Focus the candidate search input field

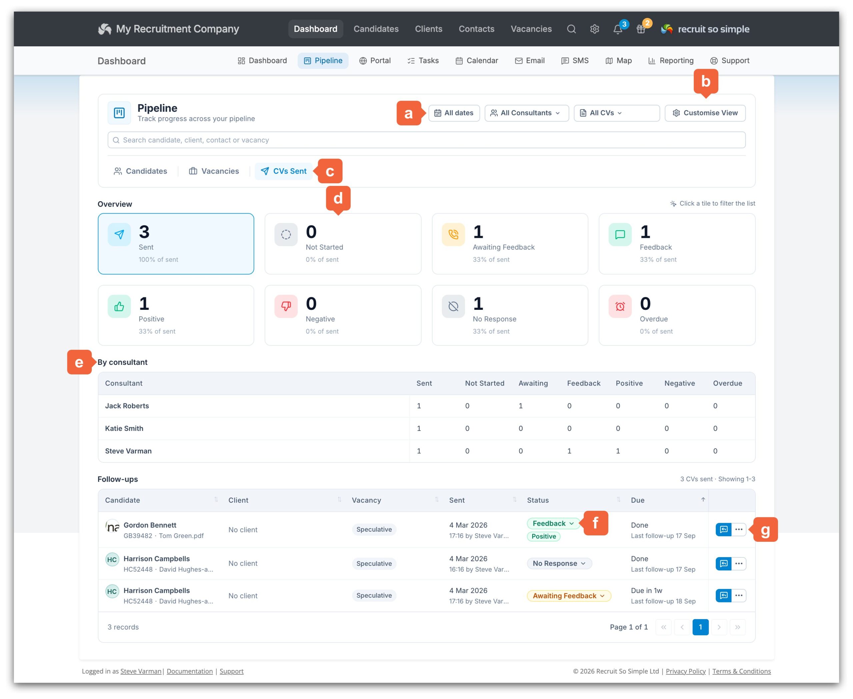(426, 140)
